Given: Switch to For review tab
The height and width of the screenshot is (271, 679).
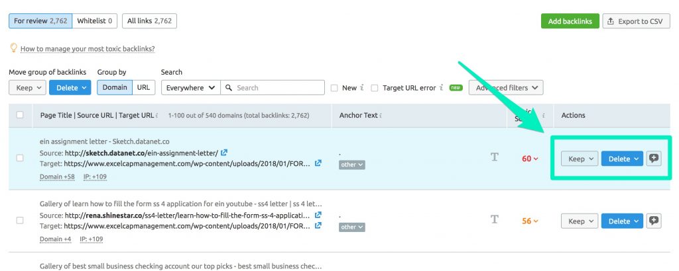Looking at the screenshot, I should (x=40, y=20).
